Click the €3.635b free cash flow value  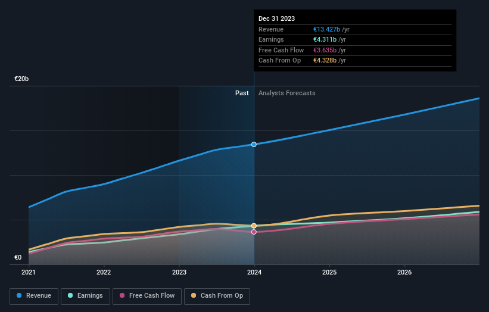point(325,50)
